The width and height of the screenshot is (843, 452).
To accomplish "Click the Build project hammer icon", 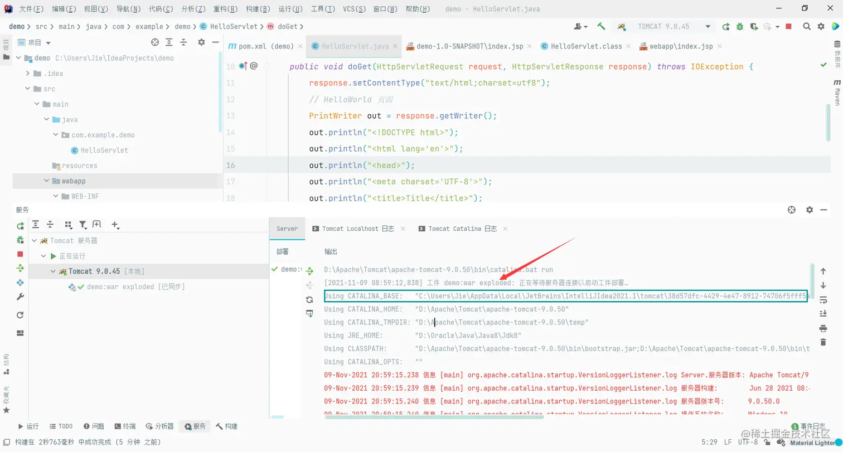I will click(x=601, y=26).
